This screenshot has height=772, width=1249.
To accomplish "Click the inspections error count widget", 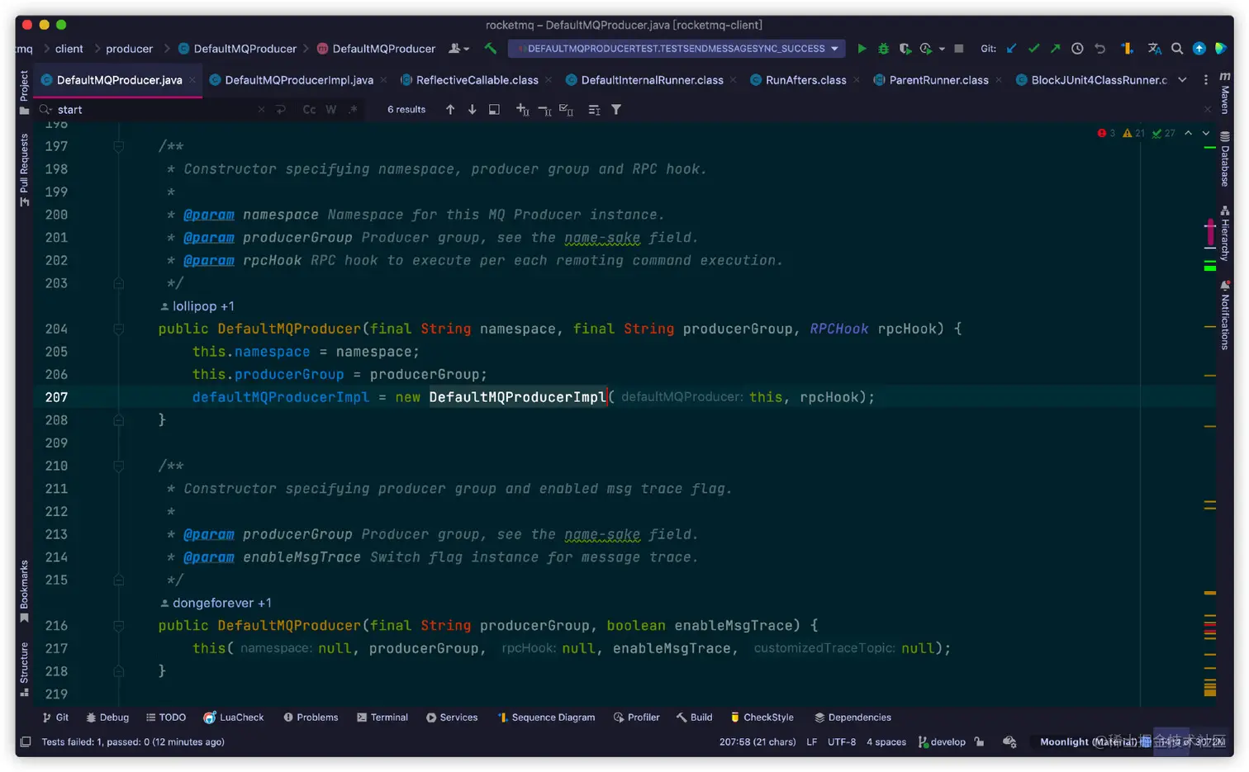I will coord(1106,133).
